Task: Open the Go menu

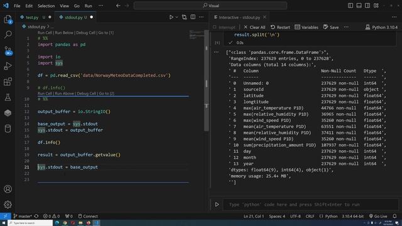Action: tap(77, 6)
